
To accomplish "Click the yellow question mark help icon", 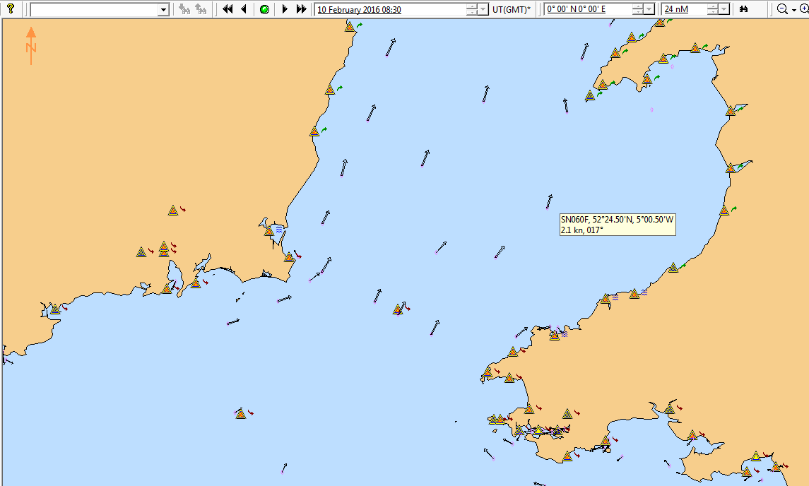I will [x=10, y=8].
